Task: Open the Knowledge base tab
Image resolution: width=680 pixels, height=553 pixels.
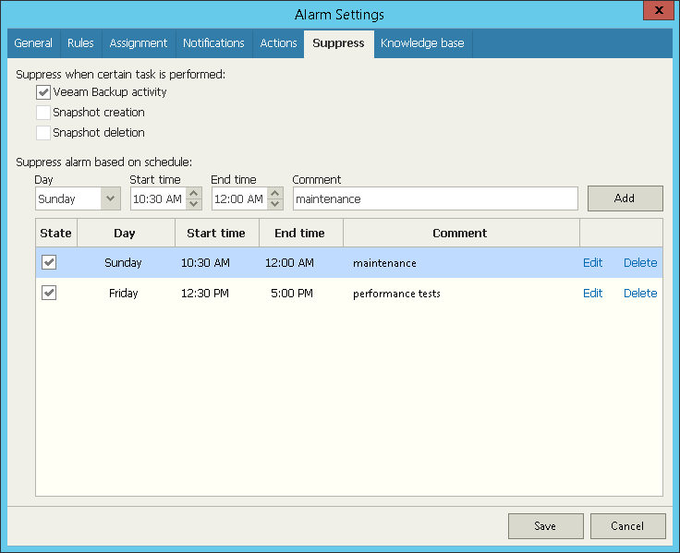Action: 422,43
